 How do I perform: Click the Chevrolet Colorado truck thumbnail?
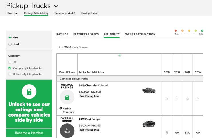[x=149, y=90]
